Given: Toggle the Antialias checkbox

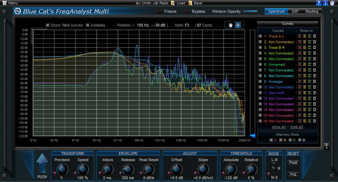Looking at the screenshot, I should (x=87, y=25).
